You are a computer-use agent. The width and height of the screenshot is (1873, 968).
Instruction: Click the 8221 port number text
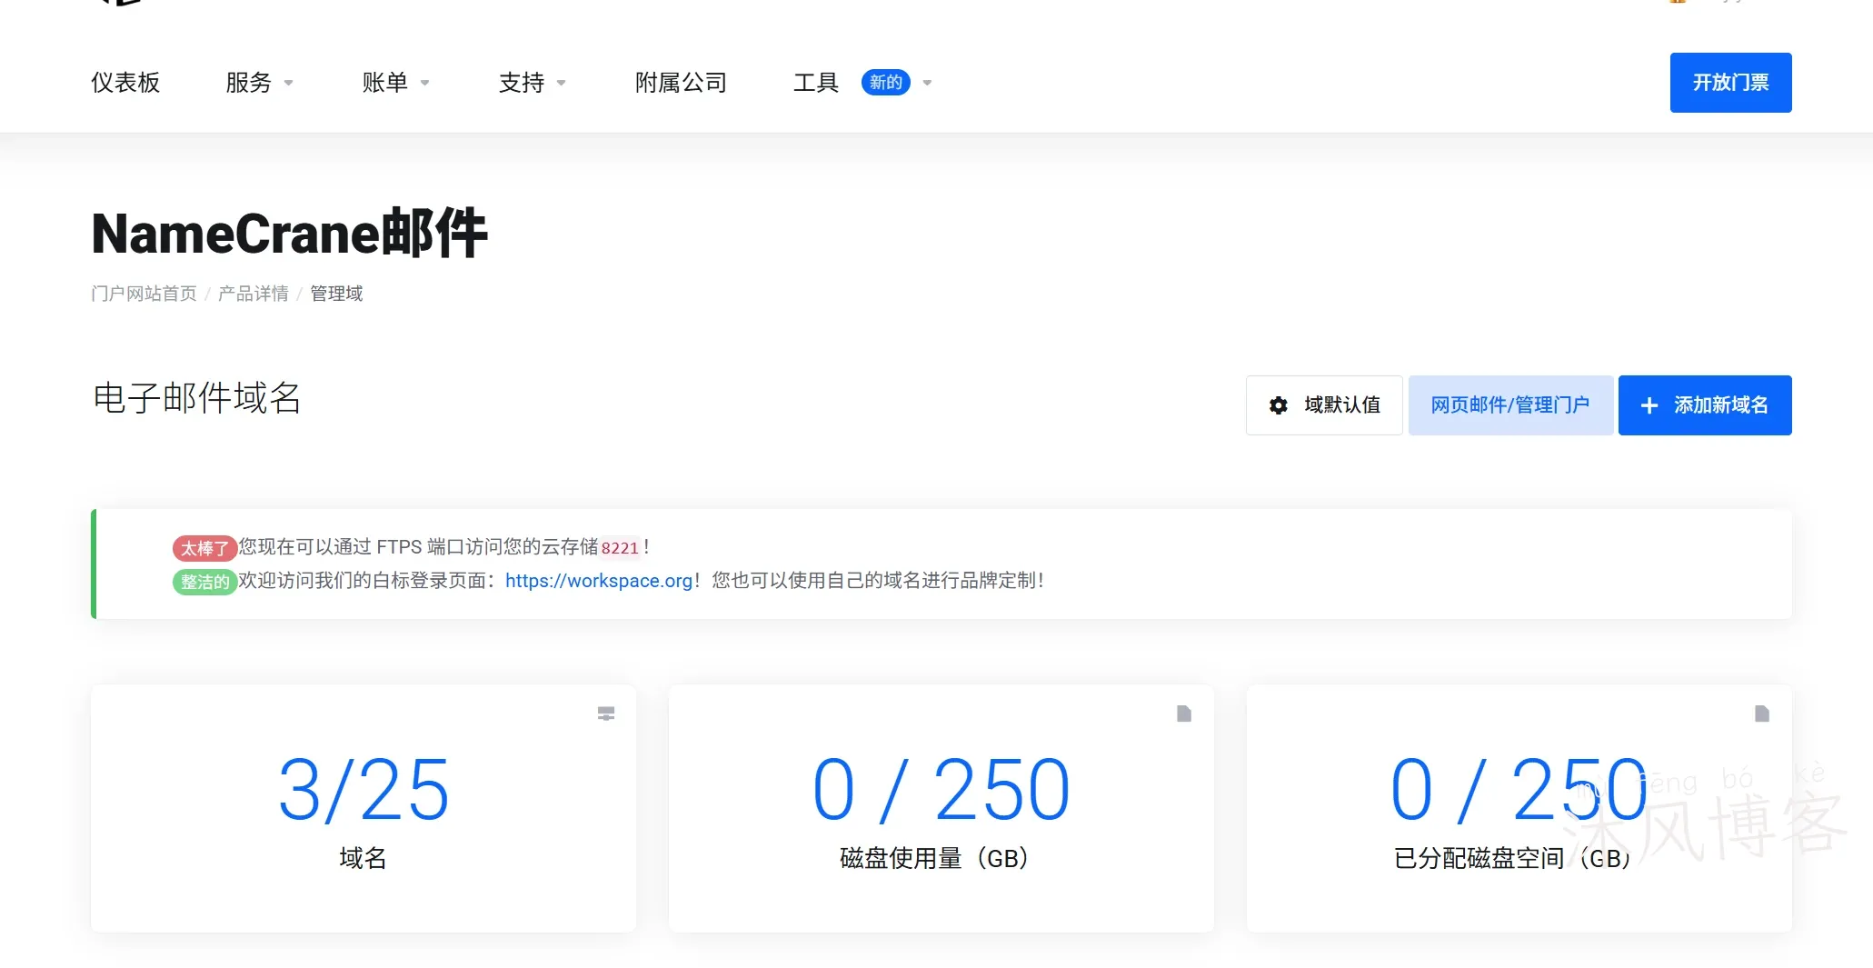point(620,548)
